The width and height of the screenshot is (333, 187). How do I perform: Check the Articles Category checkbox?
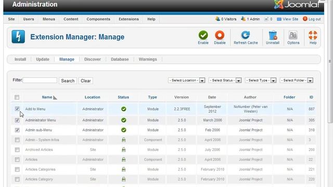coord(17,179)
